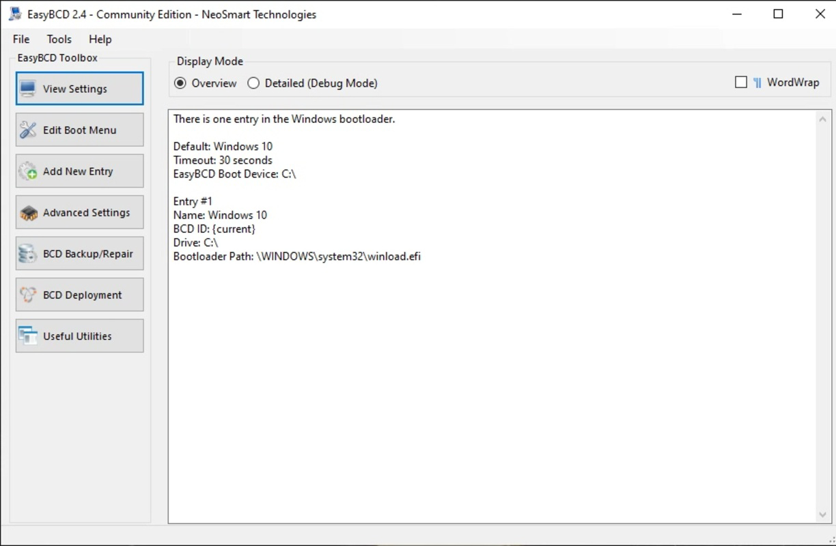Open the Tools menu

point(59,39)
